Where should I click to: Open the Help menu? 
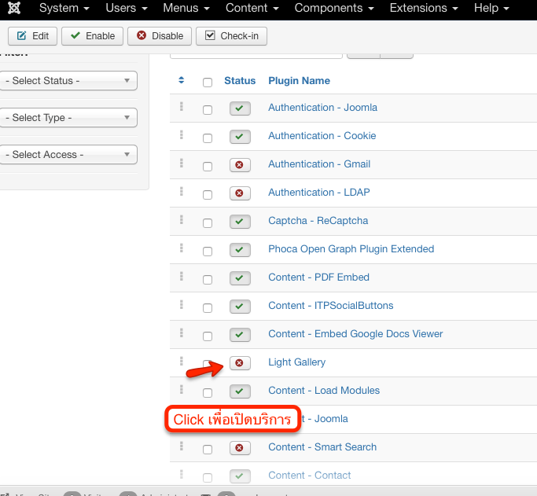tap(491, 8)
